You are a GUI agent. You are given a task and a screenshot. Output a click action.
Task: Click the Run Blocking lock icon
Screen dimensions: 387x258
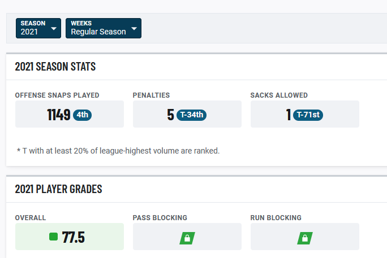tap(305, 238)
